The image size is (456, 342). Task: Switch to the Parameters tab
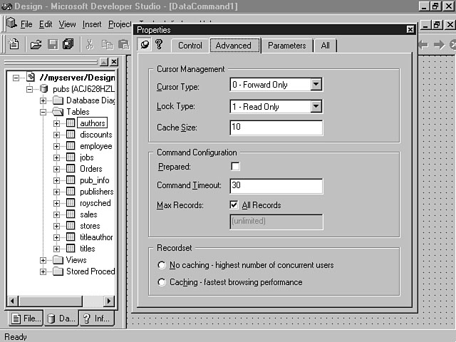[x=286, y=46]
